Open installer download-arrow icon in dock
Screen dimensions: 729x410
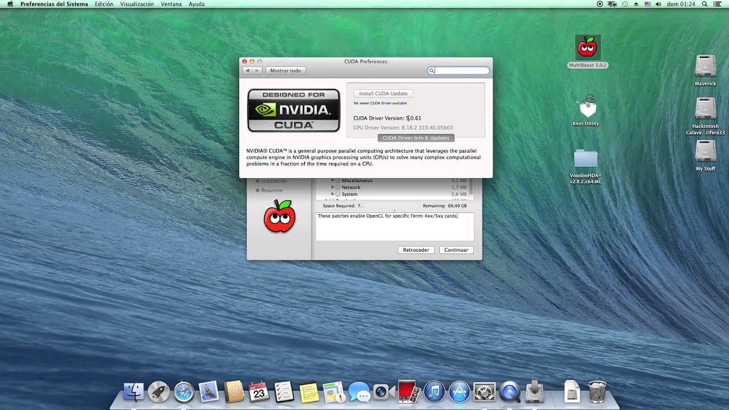(x=535, y=391)
